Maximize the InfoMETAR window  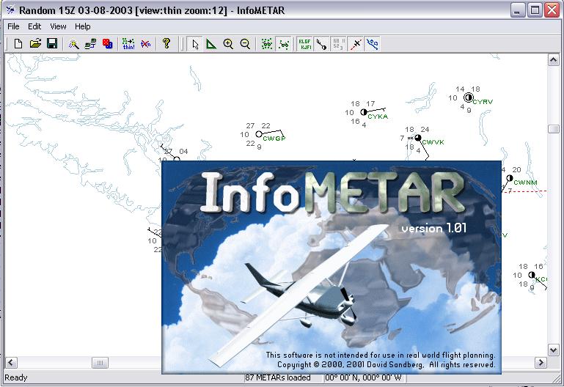pyautogui.click(x=535, y=10)
